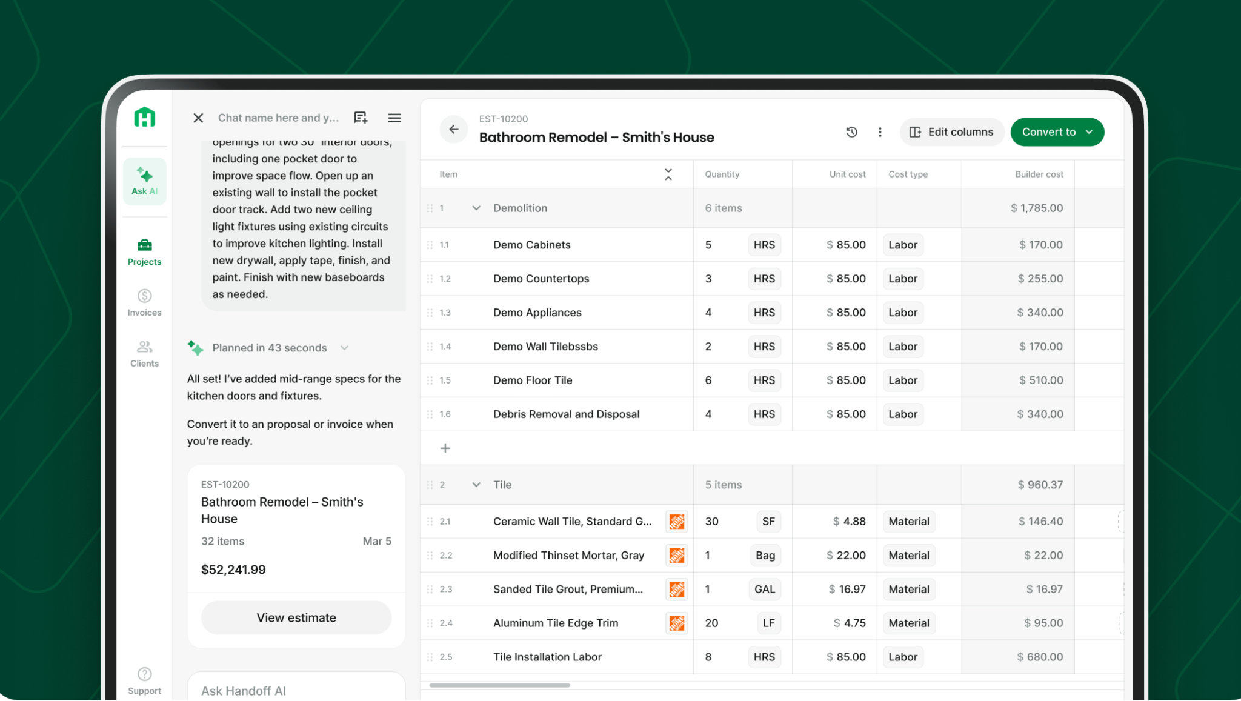The width and height of the screenshot is (1241, 701).
Task: Open Support in the sidebar
Action: pos(144,680)
